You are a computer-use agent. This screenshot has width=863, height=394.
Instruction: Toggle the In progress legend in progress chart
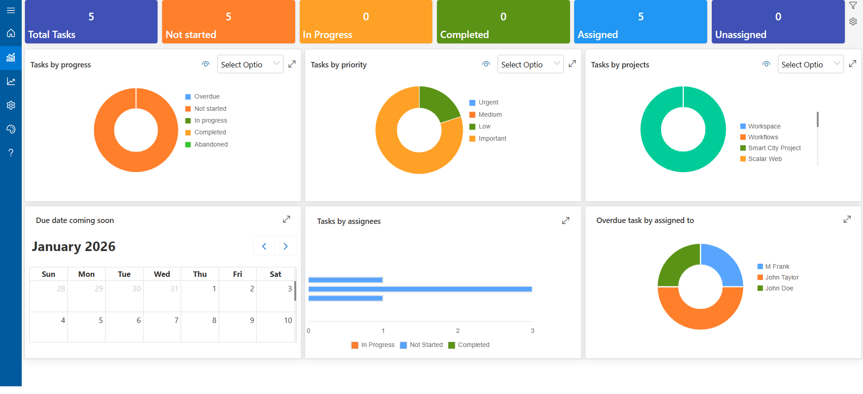tap(206, 120)
